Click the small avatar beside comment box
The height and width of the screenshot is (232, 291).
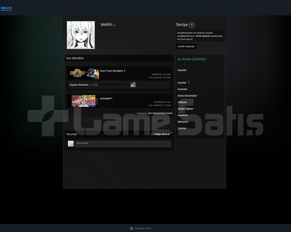71,144
